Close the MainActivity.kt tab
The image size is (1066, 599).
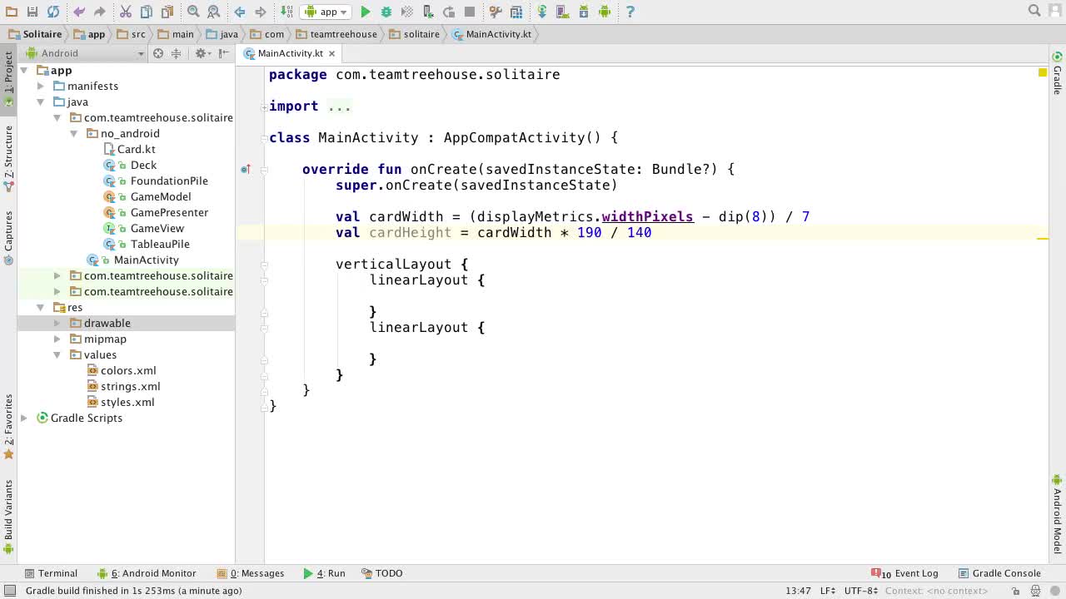click(x=331, y=53)
